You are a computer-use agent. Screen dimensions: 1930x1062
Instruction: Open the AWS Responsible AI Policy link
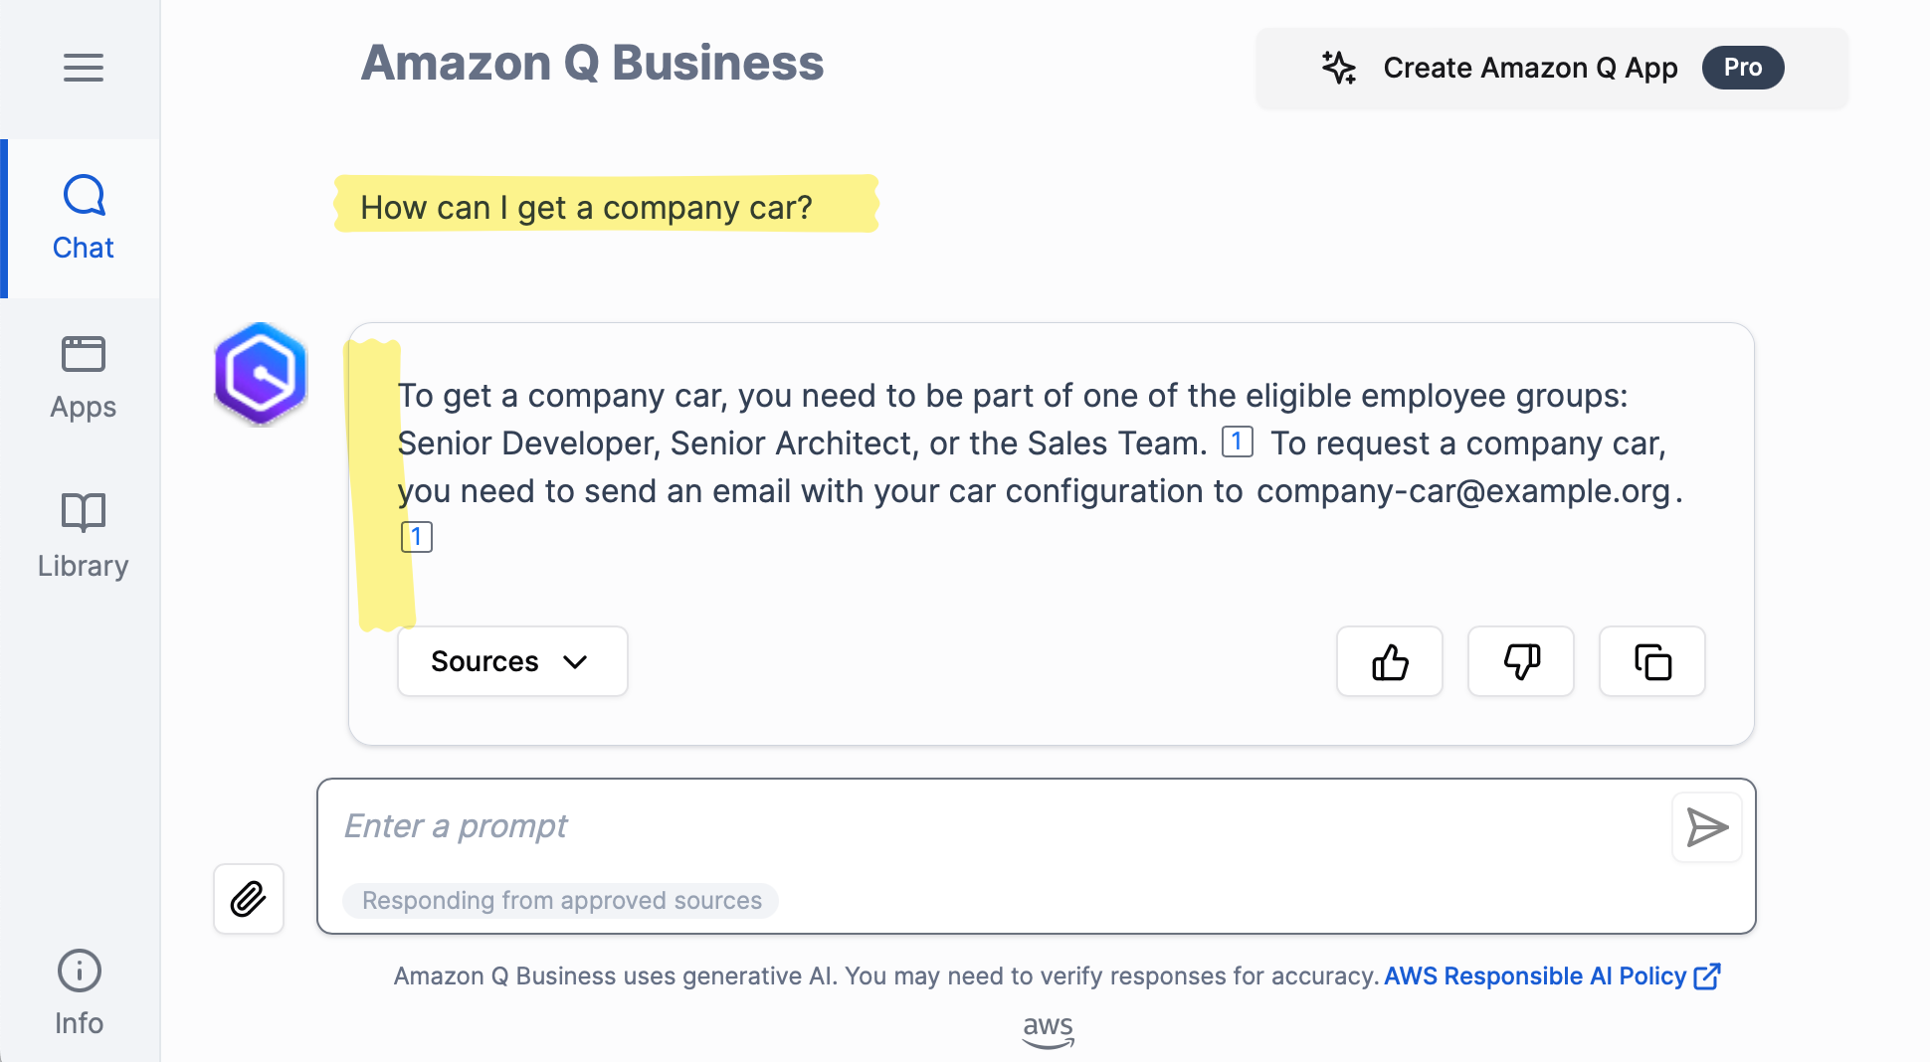(x=1538, y=975)
